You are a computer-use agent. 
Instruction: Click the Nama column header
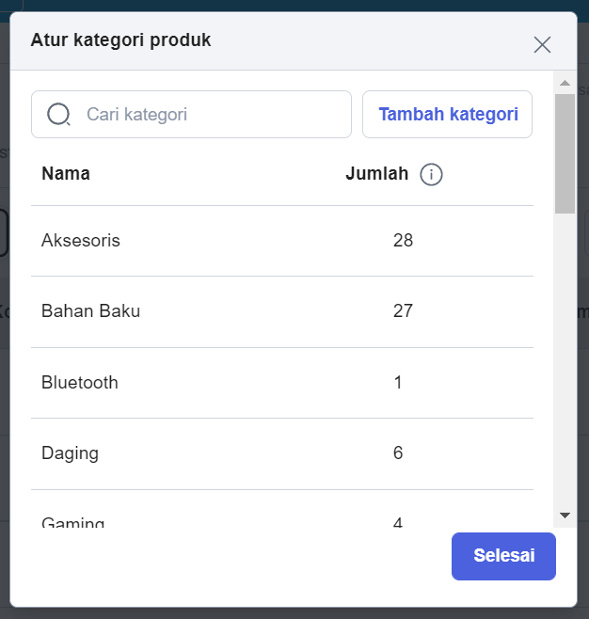tap(66, 174)
